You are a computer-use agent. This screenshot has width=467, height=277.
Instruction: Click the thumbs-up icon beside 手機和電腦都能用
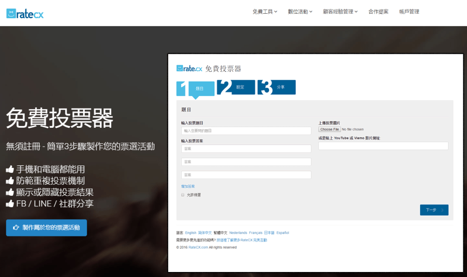tap(10, 169)
